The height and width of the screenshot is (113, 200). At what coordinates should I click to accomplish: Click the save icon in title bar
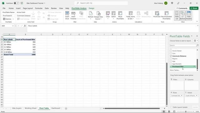point(22,3)
